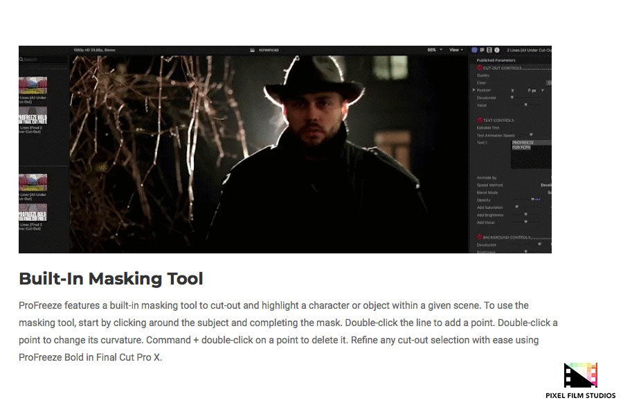Click the red icon beside BACKGROUND CONTROLS

point(480,237)
